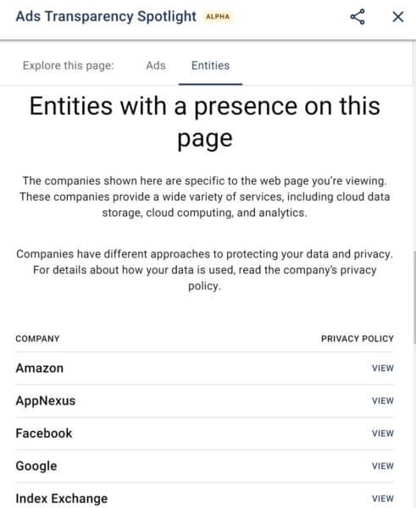Image resolution: width=416 pixels, height=508 pixels.
Task: Select the Entities tab
Action: click(x=210, y=66)
